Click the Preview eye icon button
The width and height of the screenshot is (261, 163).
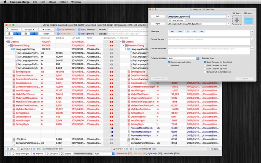click(38, 153)
